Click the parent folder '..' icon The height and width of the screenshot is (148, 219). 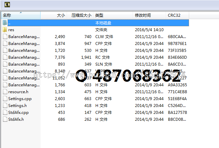tap(5, 23)
